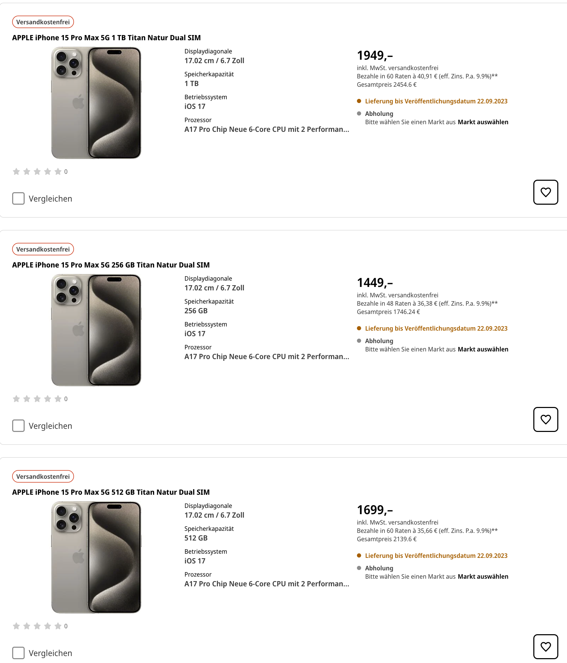Open product image of 256 GB iPhone
Viewport: 567px width, 663px height.
96,330
